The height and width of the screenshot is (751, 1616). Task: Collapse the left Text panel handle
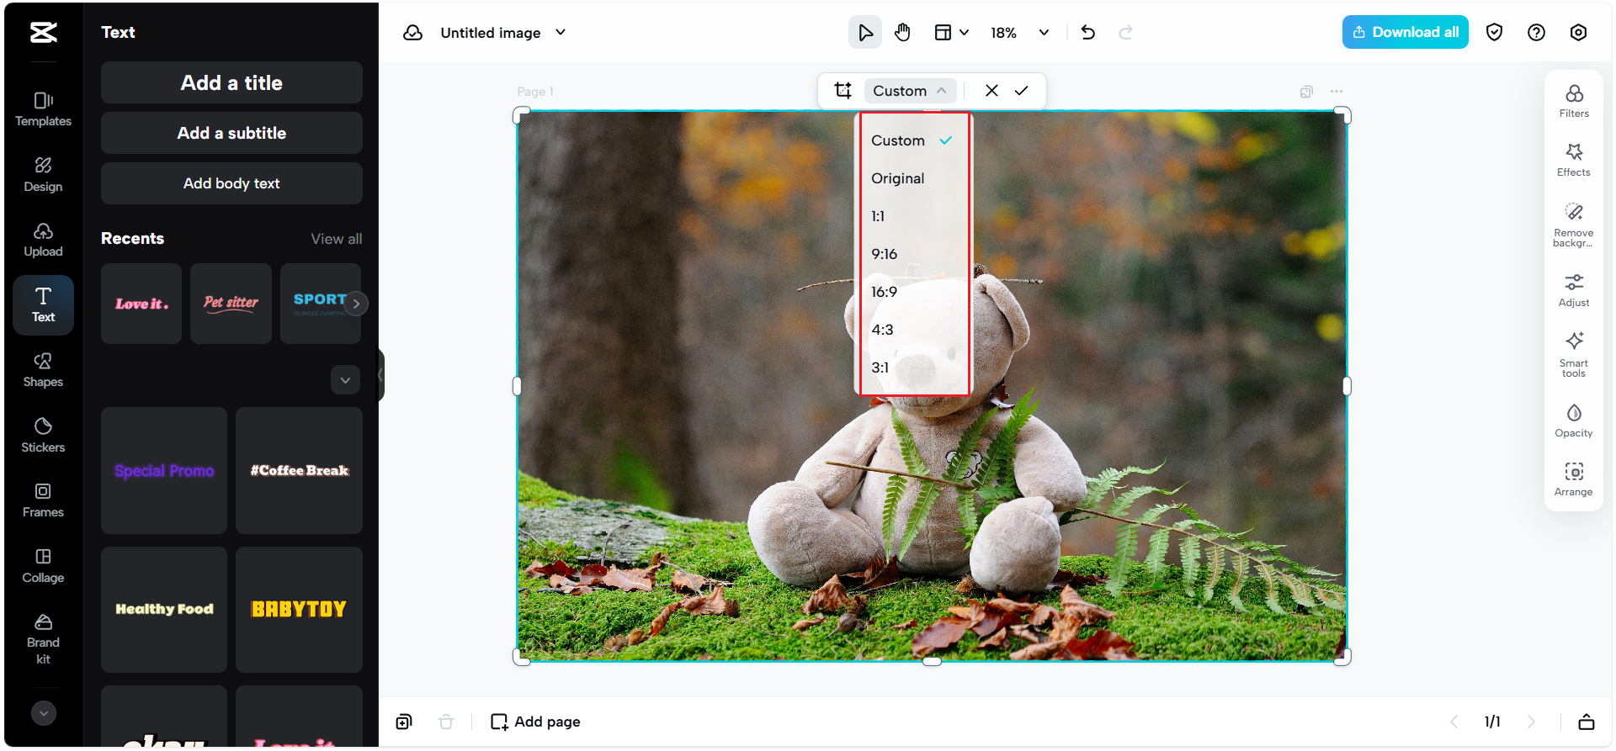[380, 375]
